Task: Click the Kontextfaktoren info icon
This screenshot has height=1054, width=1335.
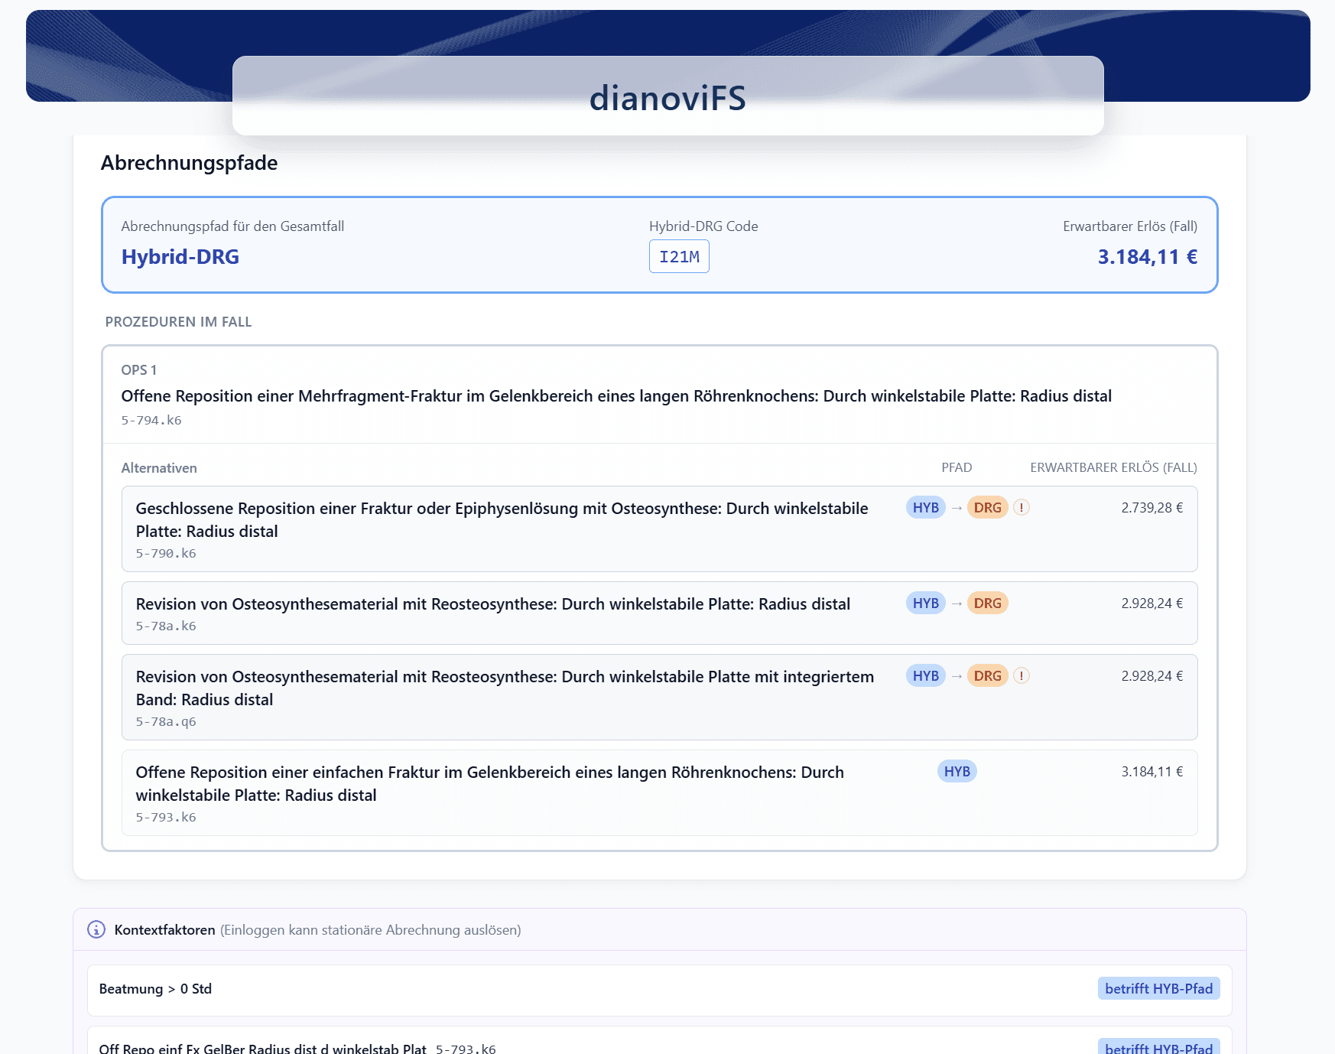Action: (96, 929)
